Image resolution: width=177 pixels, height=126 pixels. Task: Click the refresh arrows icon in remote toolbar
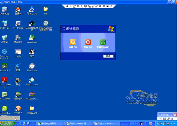tap(74, 6)
